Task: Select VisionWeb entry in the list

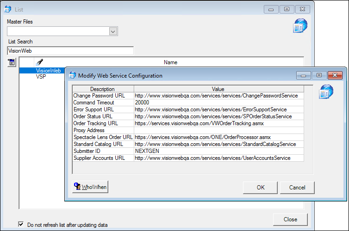Action: 48,71
